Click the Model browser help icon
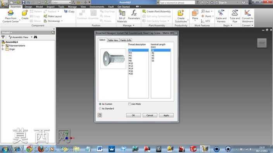Screen dimensions: 273x153 click(x=53, y=32)
